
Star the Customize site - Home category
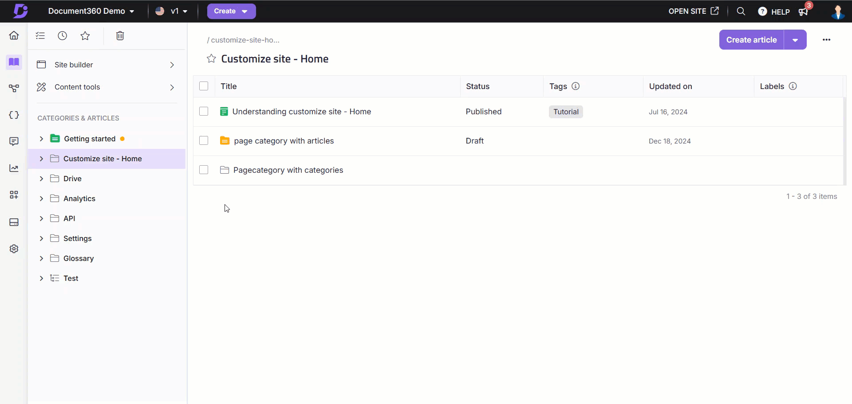[x=211, y=59]
